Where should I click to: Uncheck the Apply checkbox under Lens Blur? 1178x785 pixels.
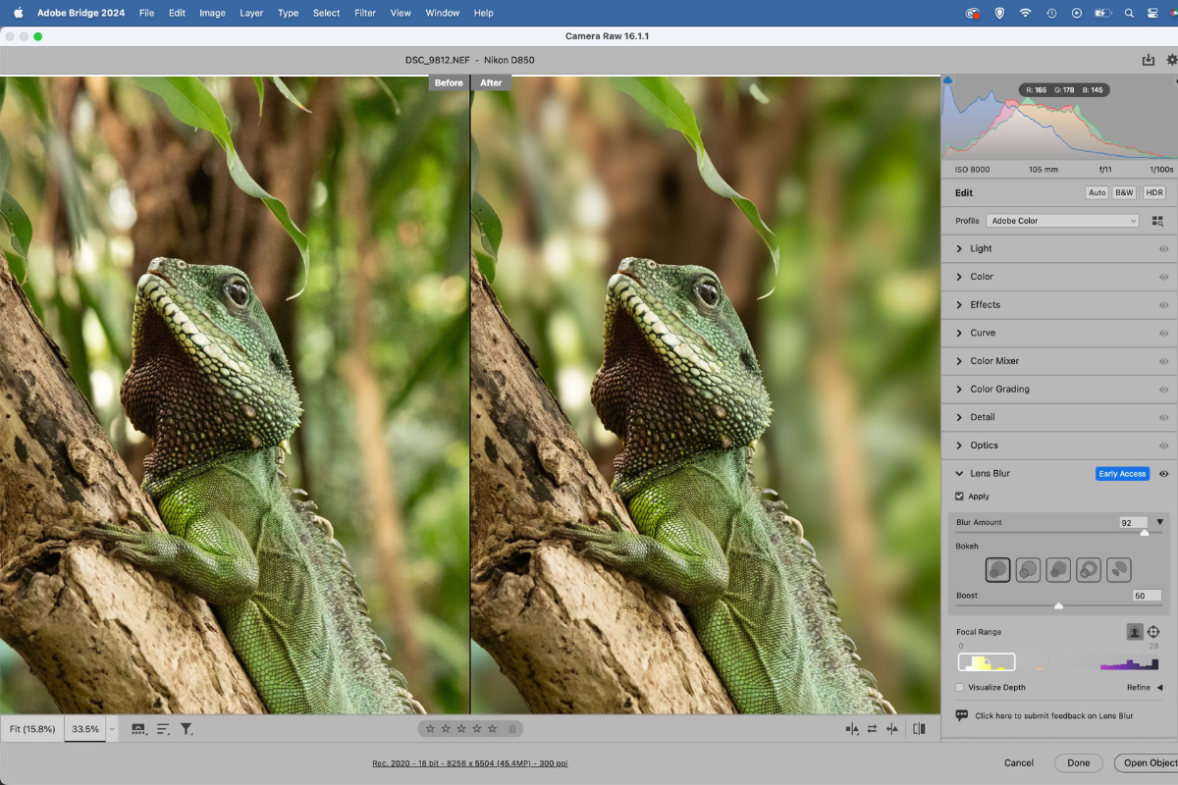(x=960, y=496)
